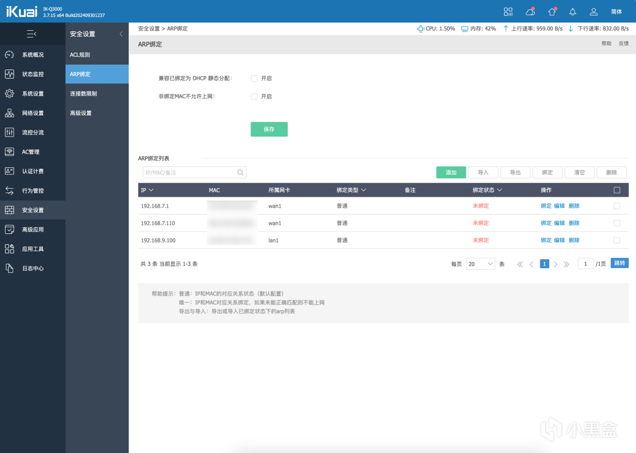Expand the IP column sort arrow
The image size is (636, 453).
(151, 190)
